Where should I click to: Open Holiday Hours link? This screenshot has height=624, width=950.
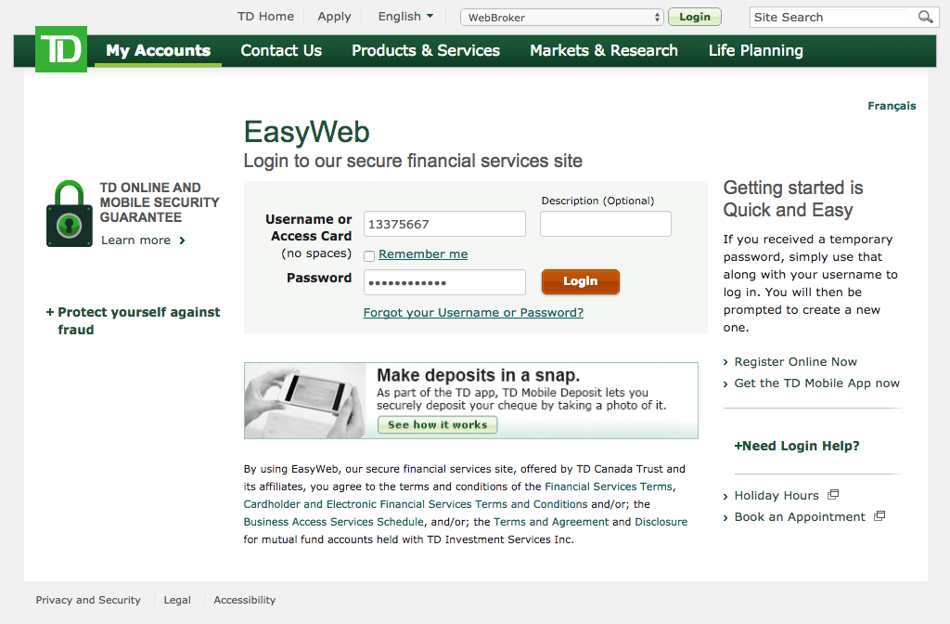point(777,496)
